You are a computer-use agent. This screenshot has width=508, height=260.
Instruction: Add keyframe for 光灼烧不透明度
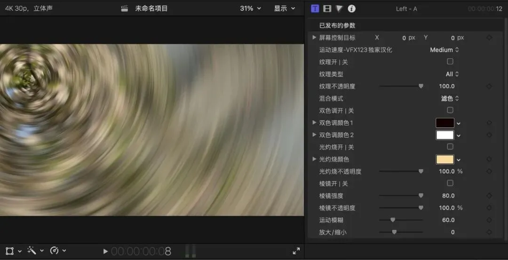[x=489, y=172]
